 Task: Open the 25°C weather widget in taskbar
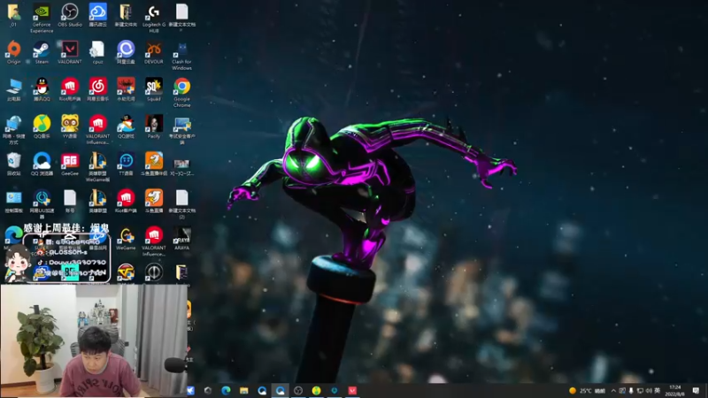(x=587, y=391)
